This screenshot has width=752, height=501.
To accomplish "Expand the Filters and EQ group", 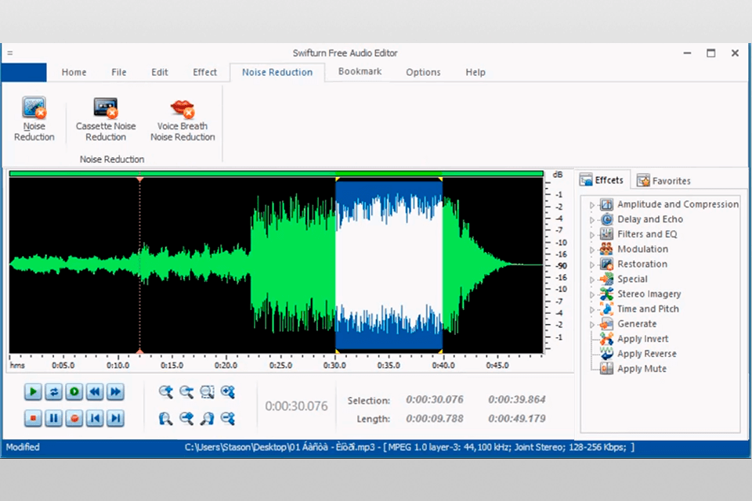I will [x=592, y=234].
